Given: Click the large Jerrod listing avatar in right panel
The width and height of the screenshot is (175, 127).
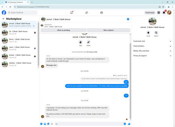Looking at the screenshot, I should click(x=152, y=21).
